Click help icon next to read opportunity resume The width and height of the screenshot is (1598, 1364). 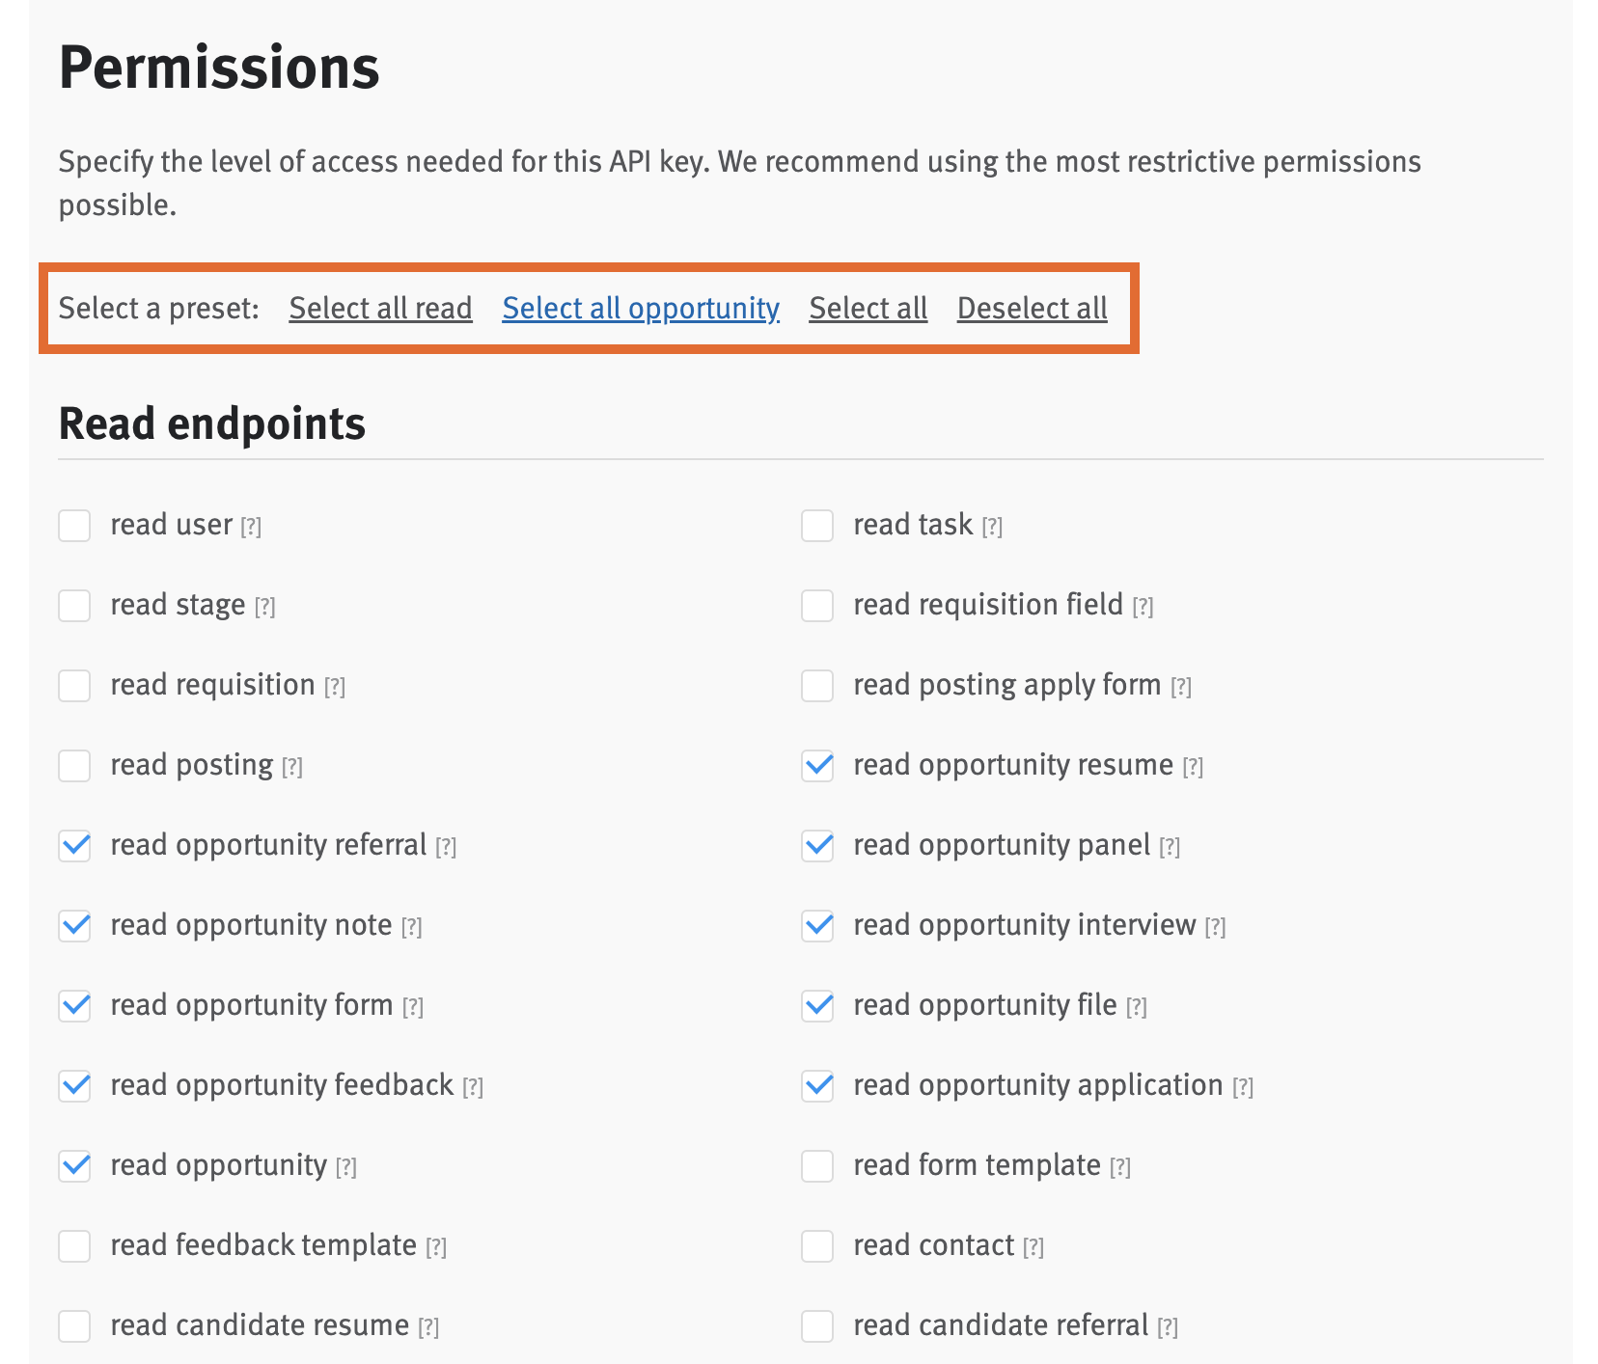[1193, 767]
